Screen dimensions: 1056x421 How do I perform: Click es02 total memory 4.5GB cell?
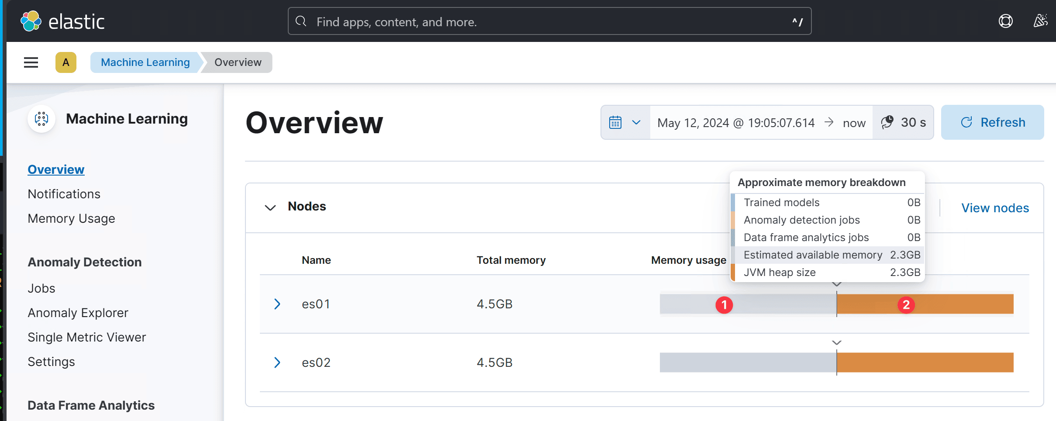coord(494,362)
